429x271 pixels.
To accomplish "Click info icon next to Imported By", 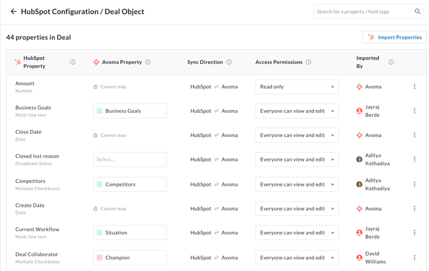I will pyautogui.click(x=391, y=62).
